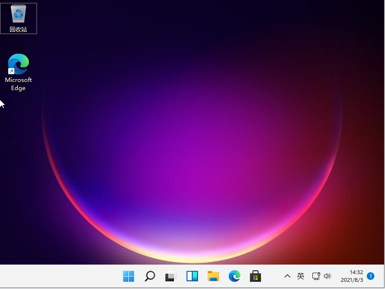Open the notification center badge showing 1

coord(371,276)
